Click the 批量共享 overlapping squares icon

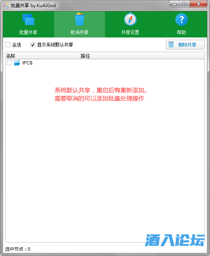click(x=28, y=19)
